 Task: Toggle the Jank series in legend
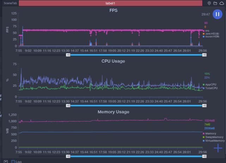tap(210, 34)
